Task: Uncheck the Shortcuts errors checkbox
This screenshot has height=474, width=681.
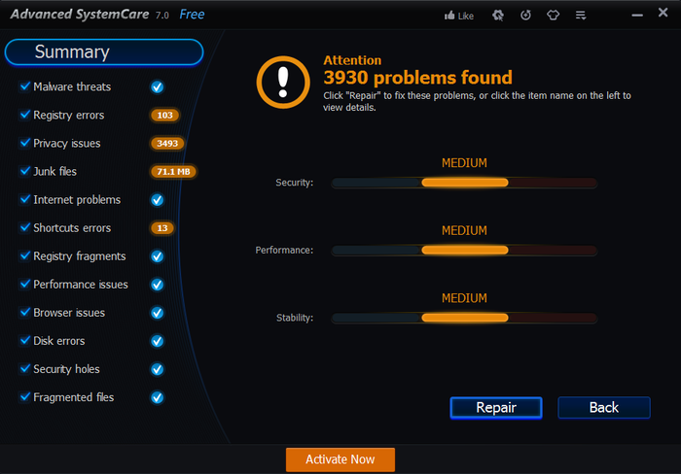Action: 25,227
